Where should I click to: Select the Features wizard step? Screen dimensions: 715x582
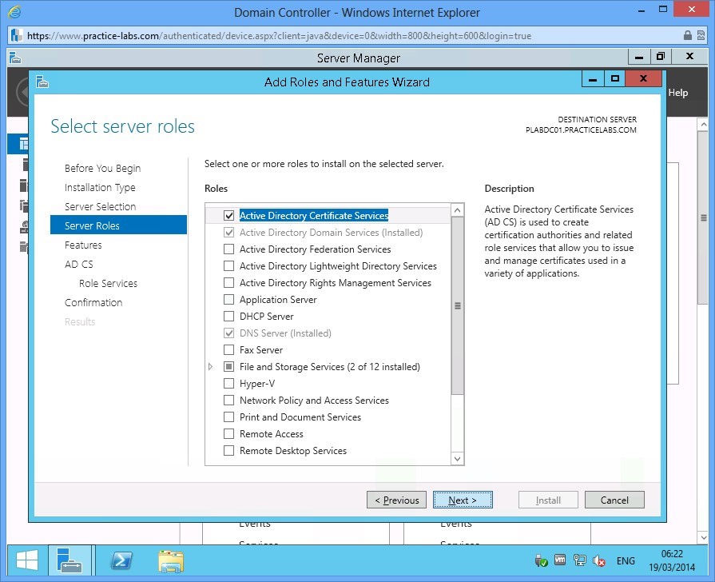83,245
